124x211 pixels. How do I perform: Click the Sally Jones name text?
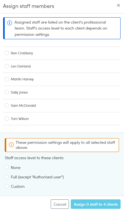(x=19, y=92)
